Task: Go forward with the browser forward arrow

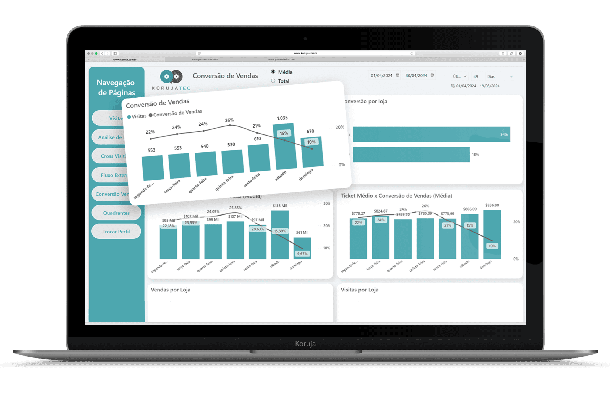Action: [x=108, y=54]
